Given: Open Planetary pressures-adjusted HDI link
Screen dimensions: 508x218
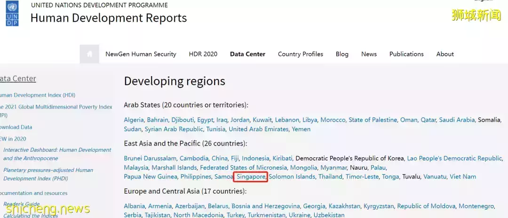Looking at the screenshot, I should (x=48, y=174).
